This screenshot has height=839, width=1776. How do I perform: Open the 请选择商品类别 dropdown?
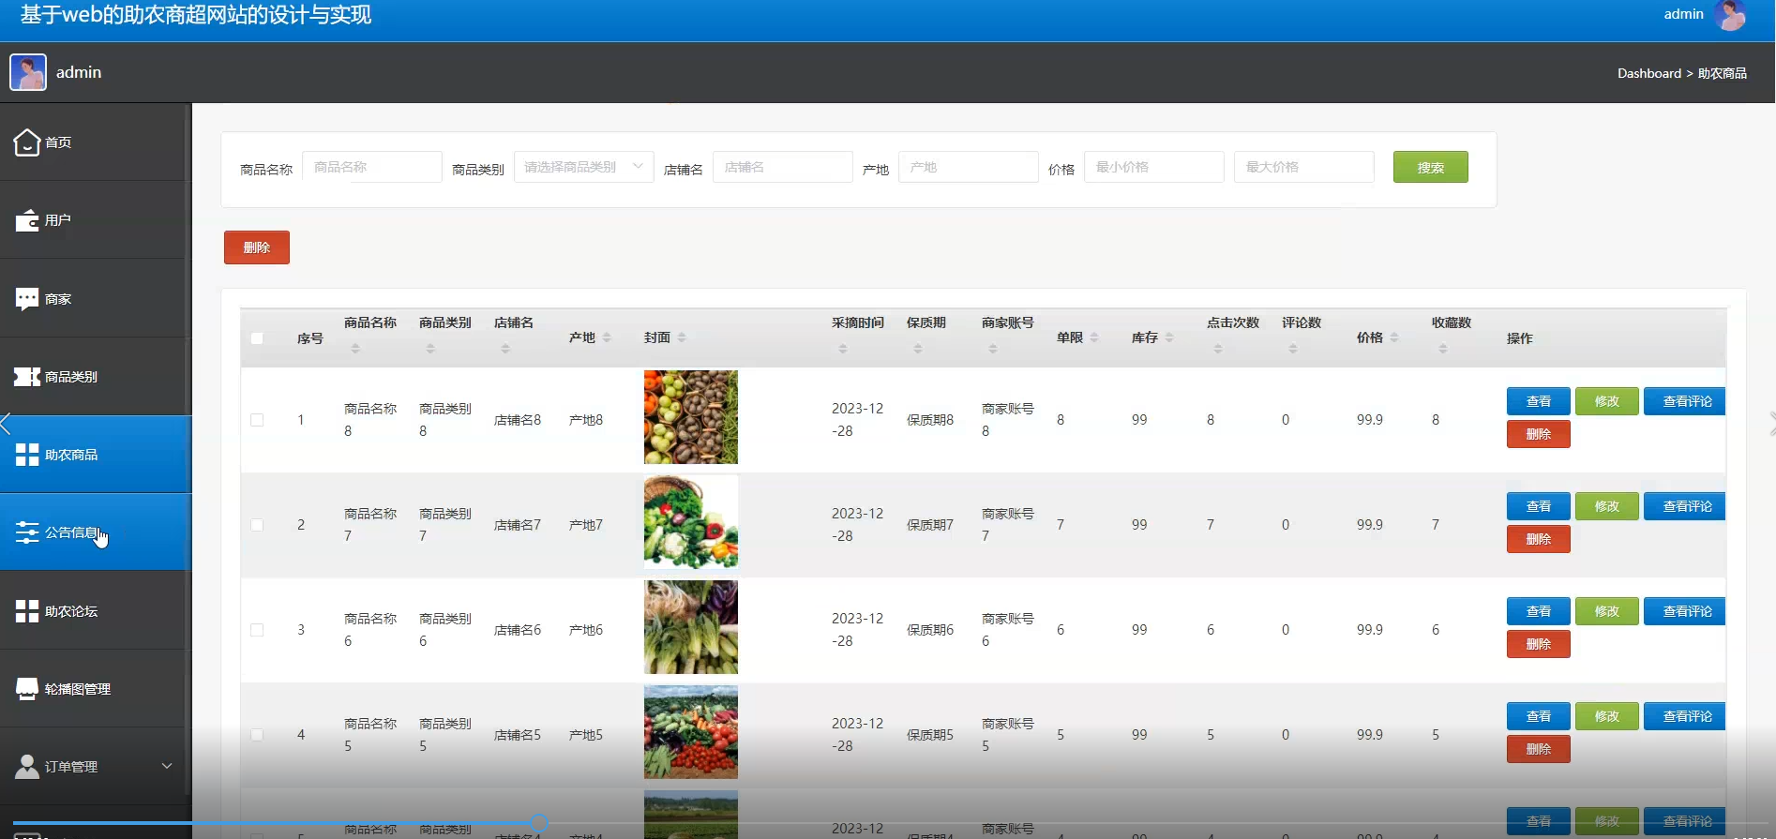(583, 167)
